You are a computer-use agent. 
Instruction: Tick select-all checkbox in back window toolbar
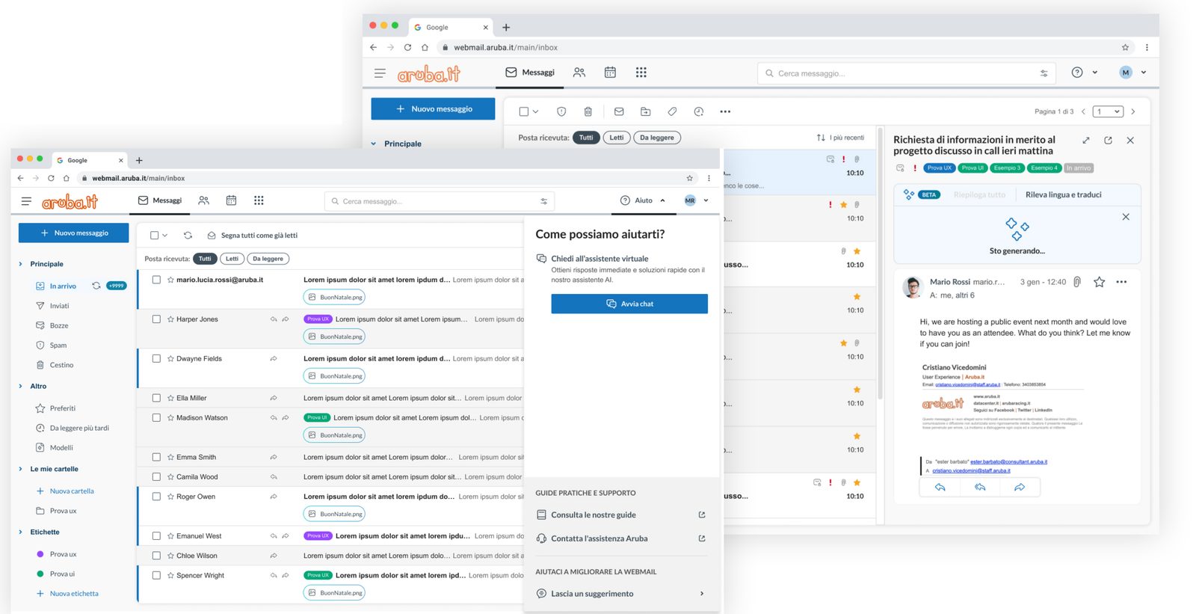(523, 111)
